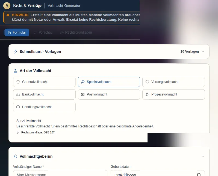This screenshot has width=218, height=176.
Task: Open the Rechtsgrundlagen tab
Action: pyautogui.click(x=76, y=32)
